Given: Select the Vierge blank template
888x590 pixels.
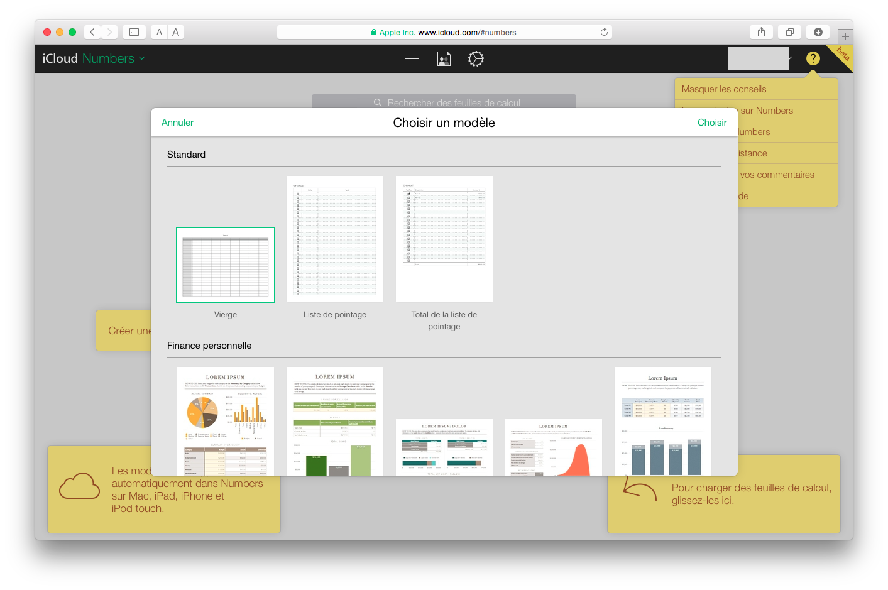Looking at the screenshot, I should (x=226, y=265).
